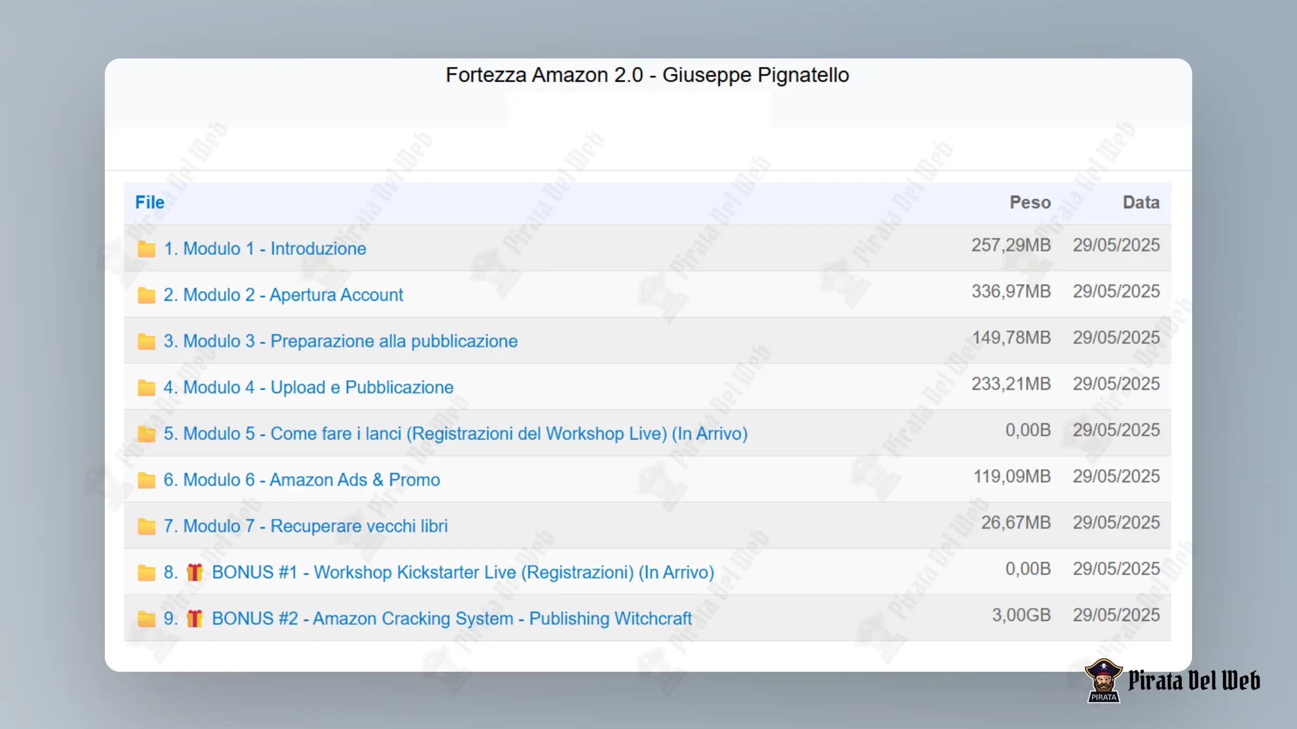Image resolution: width=1297 pixels, height=729 pixels.
Task: Open Modulo 3 - Preparazione alla pubblicazione
Action: [x=340, y=341]
